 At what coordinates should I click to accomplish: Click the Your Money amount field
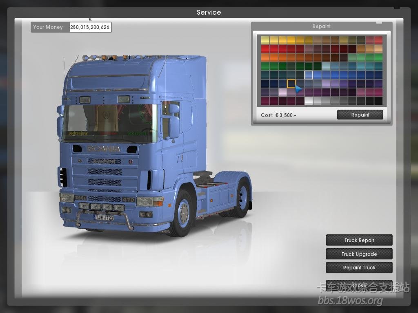(90, 27)
